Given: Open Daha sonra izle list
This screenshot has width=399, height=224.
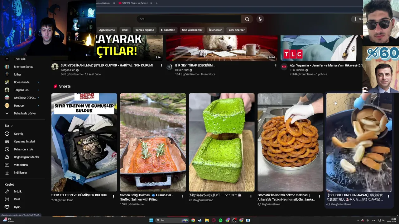Looking at the screenshot, I should 23,149.
